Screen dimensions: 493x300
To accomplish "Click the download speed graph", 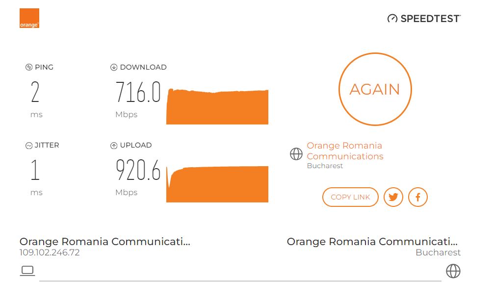I will point(217,107).
